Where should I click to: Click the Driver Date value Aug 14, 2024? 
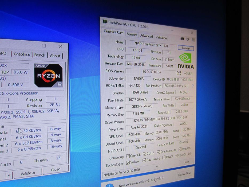click(139, 127)
